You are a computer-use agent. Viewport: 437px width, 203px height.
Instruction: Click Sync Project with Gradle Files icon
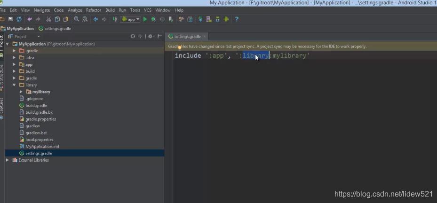[200, 19]
